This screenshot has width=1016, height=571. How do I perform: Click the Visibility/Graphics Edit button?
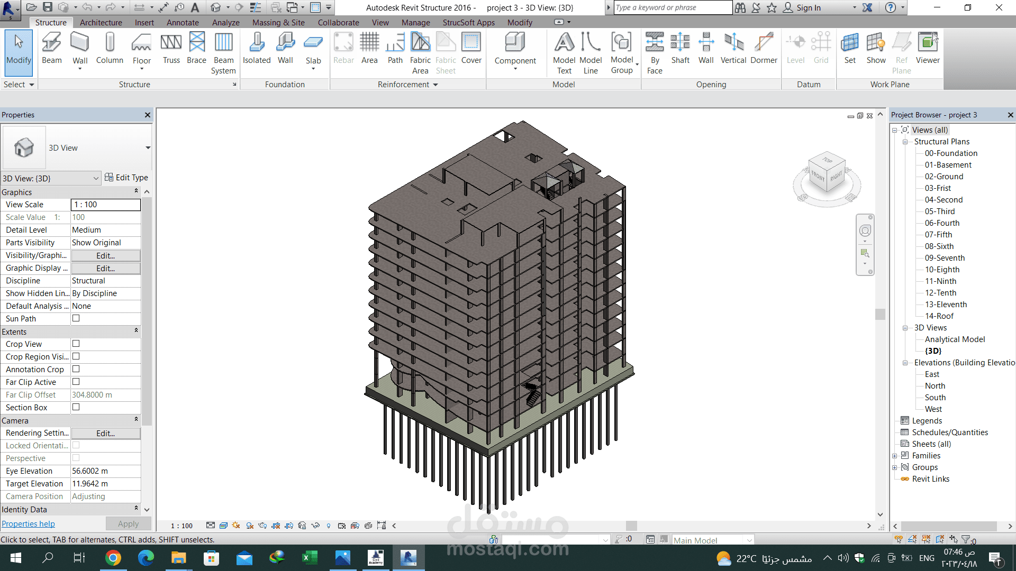tap(105, 255)
